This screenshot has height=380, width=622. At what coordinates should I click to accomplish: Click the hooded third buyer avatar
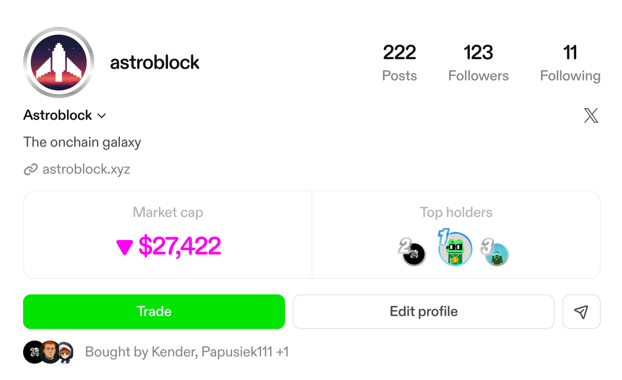click(x=65, y=353)
